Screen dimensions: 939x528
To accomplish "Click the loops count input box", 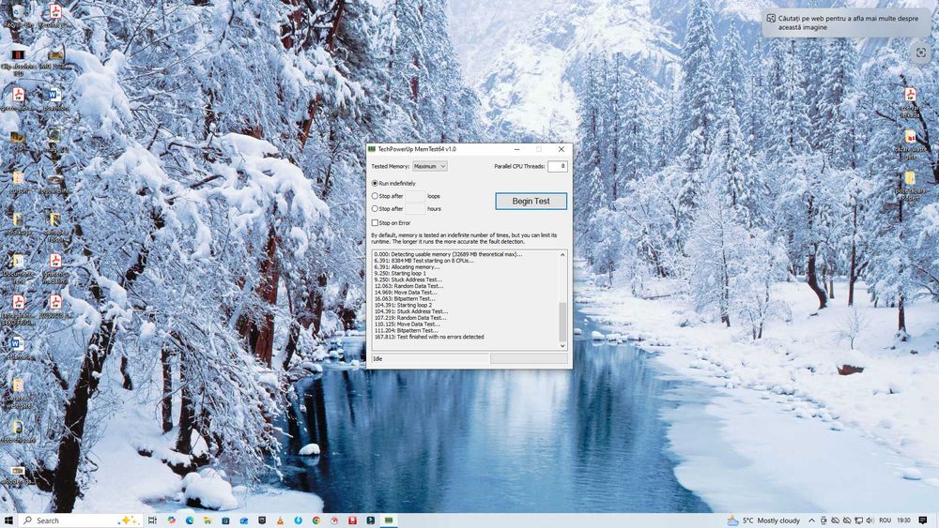I will 415,196.
